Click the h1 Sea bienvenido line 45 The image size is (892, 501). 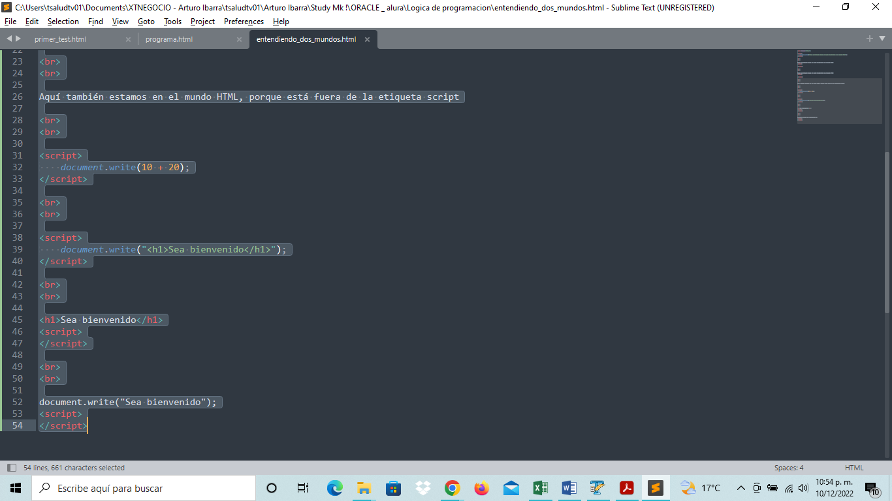click(101, 320)
